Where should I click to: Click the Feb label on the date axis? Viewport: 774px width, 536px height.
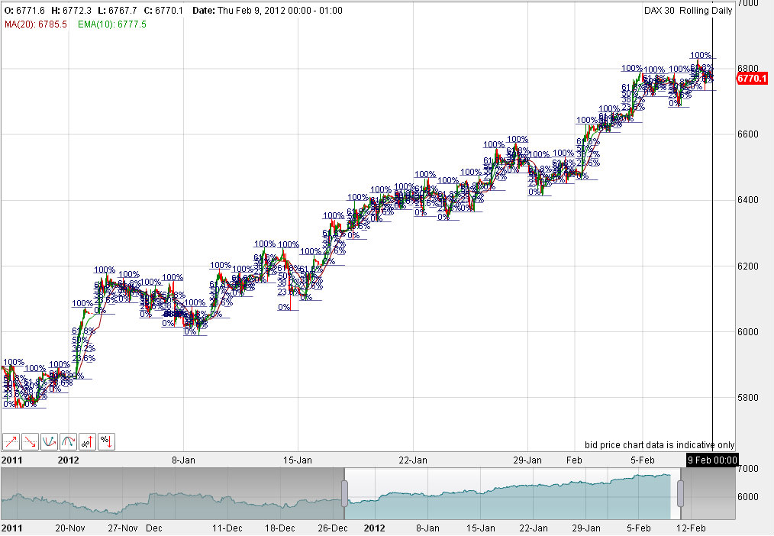[x=574, y=460]
